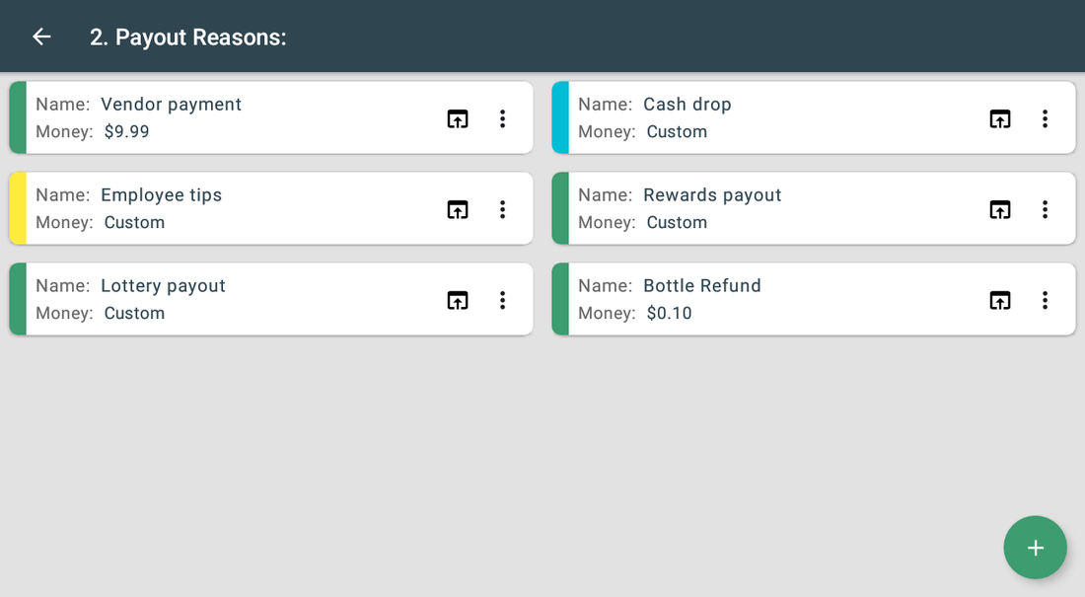Screen dimensions: 1085x597
Task: Select the Rewards payout name text
Action: (712, 195)
